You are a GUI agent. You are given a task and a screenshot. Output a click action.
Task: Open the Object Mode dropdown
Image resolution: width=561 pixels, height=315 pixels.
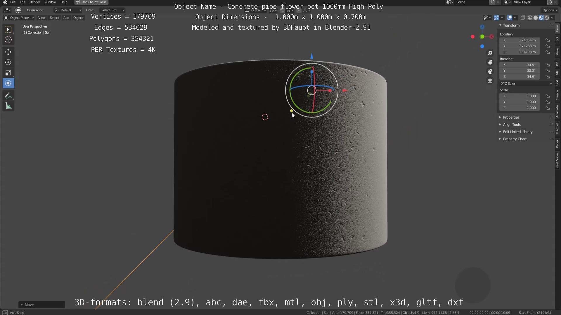point(19,18)
